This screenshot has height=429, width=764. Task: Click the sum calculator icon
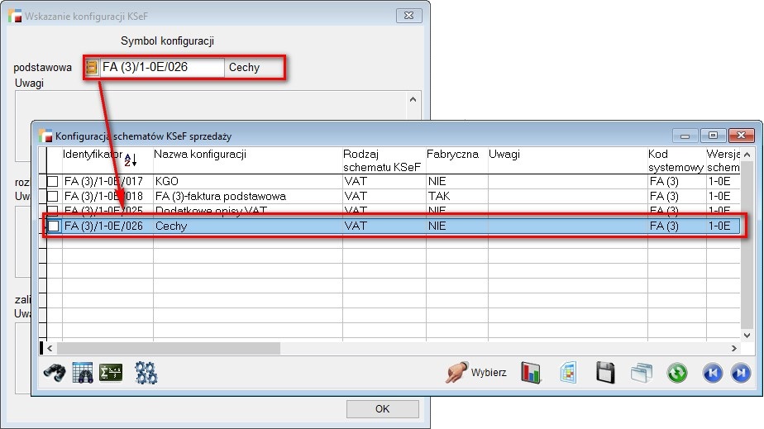tap(110, 373)
